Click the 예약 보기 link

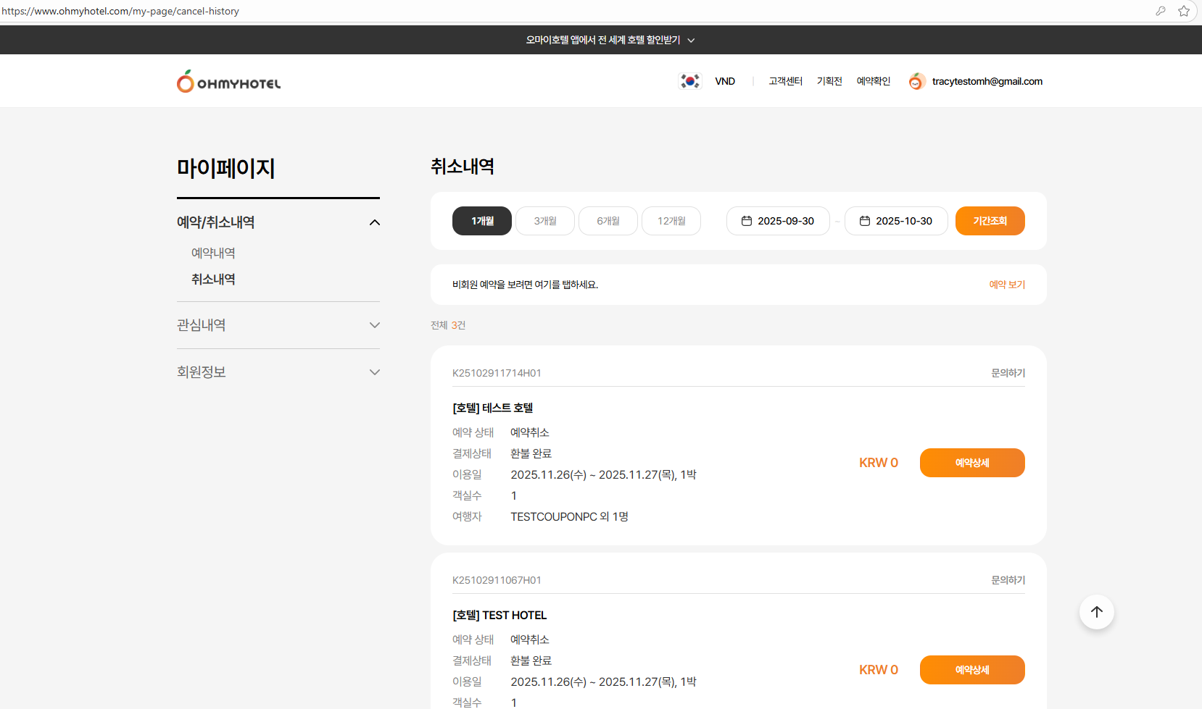[x=1007, y=285]
